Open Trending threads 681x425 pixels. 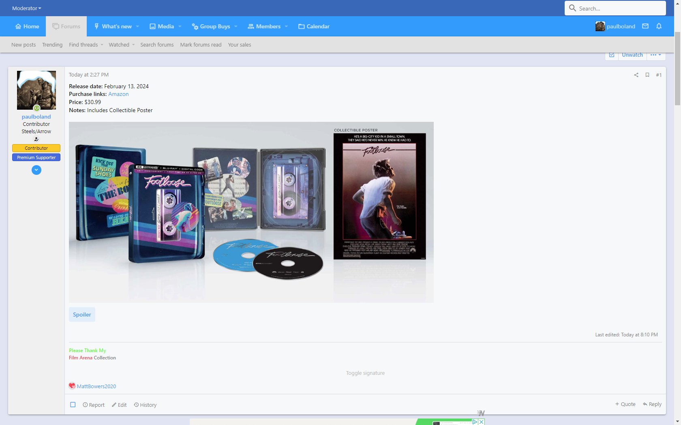pos(52,45)
